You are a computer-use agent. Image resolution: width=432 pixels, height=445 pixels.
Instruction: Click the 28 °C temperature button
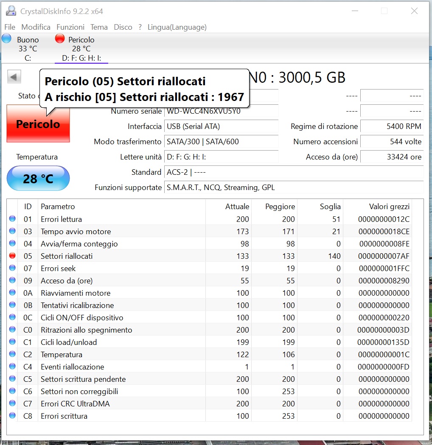(38, 179)
